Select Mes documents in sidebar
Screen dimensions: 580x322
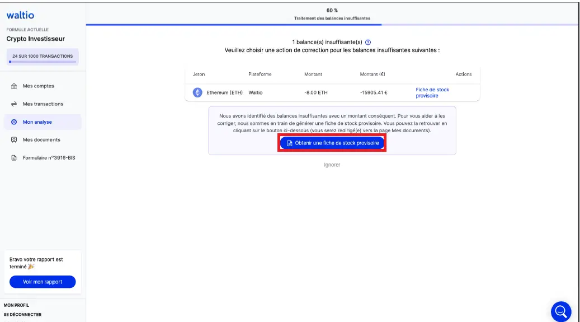pyautogui.click(x=41, y=140)
